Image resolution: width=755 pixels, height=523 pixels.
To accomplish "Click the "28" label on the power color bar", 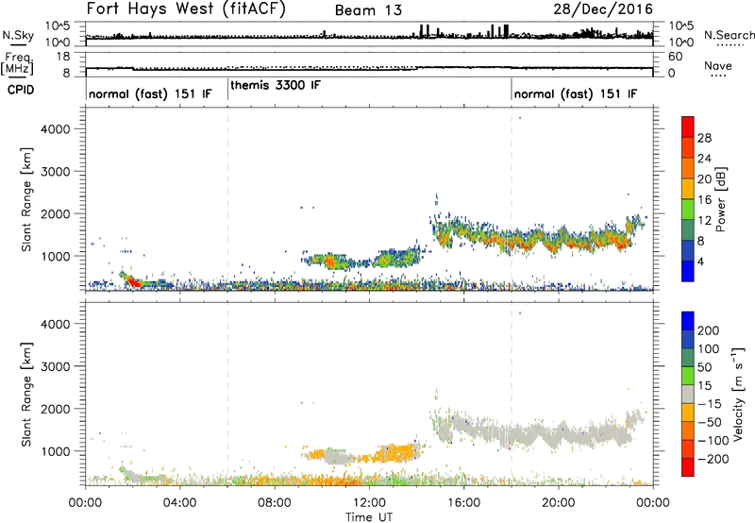I will pos(704,138).
